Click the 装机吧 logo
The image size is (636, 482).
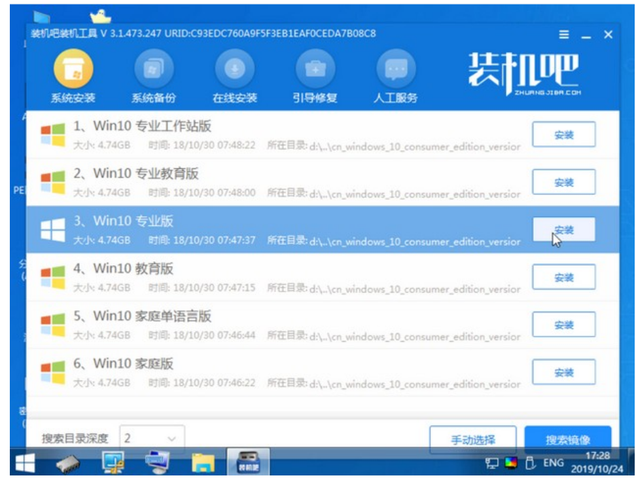pyautogui.click(x=524, y=73)
